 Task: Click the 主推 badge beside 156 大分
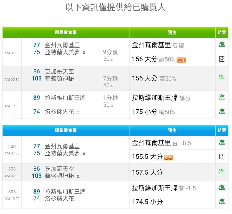click(x=181, y=60)
